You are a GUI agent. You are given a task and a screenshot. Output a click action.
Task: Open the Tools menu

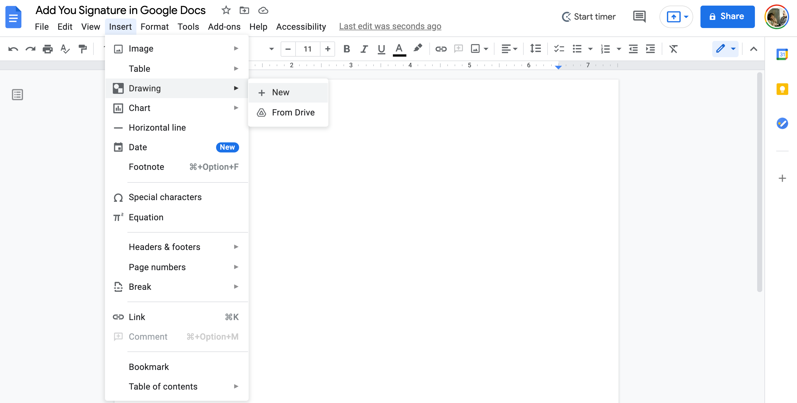tap(188, 27)
